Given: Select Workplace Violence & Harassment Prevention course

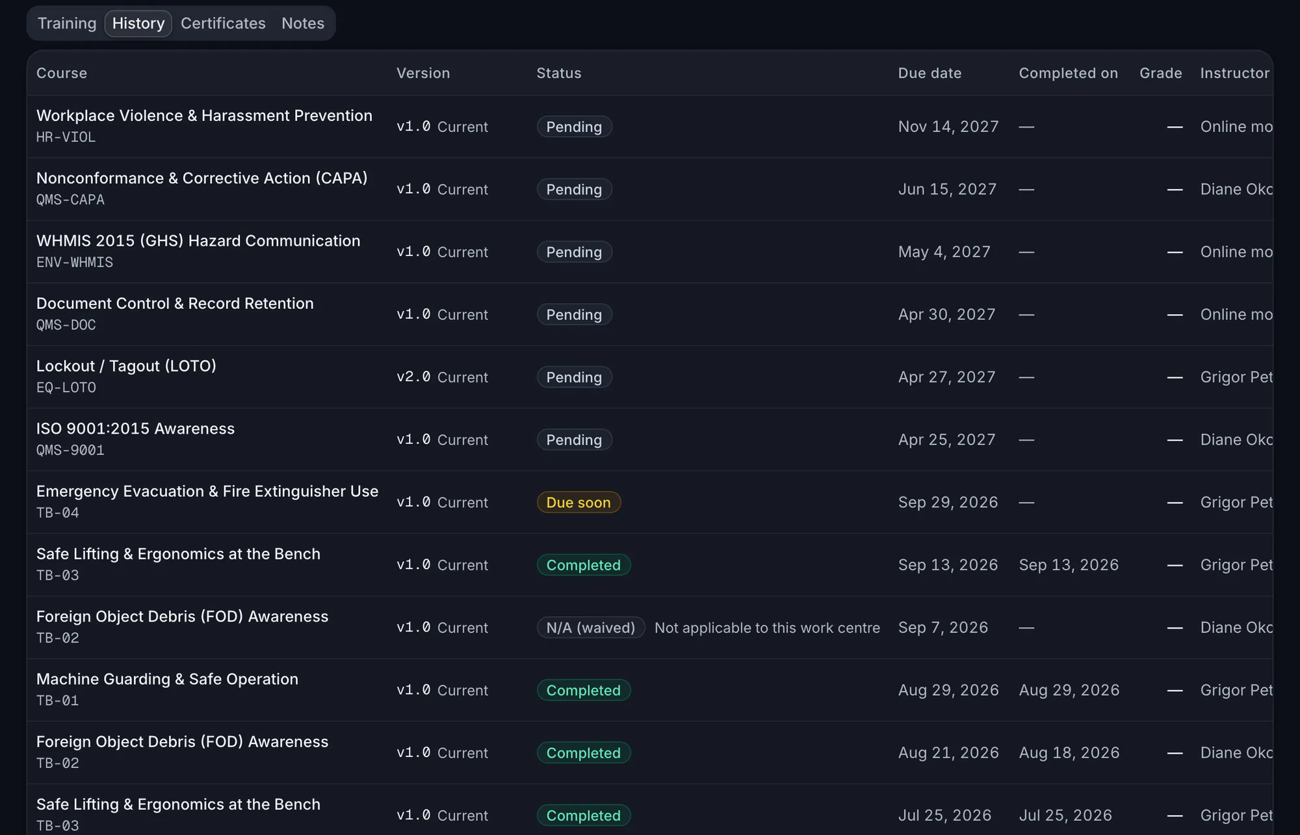Looking at the screenshot, I should 204,115.
